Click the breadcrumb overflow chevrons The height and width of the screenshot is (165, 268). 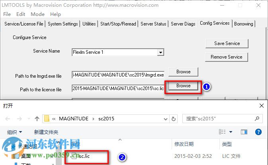54,119
